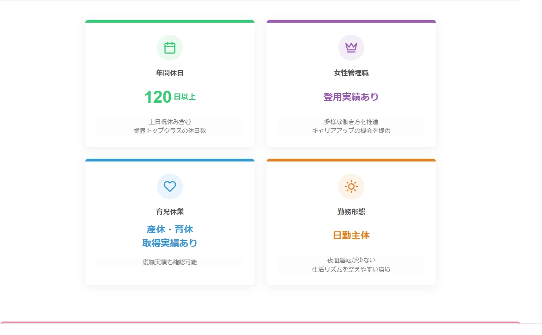Image resolution: width=542 pixels, height=335 pixels.
Task: Click the blue heart icon
Action: click(170, 186)
